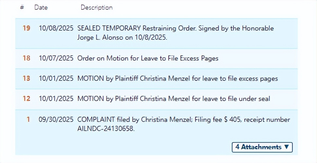
Task: Open docket entry number 12
Action: pyautogui.click(x=26, y=98)
